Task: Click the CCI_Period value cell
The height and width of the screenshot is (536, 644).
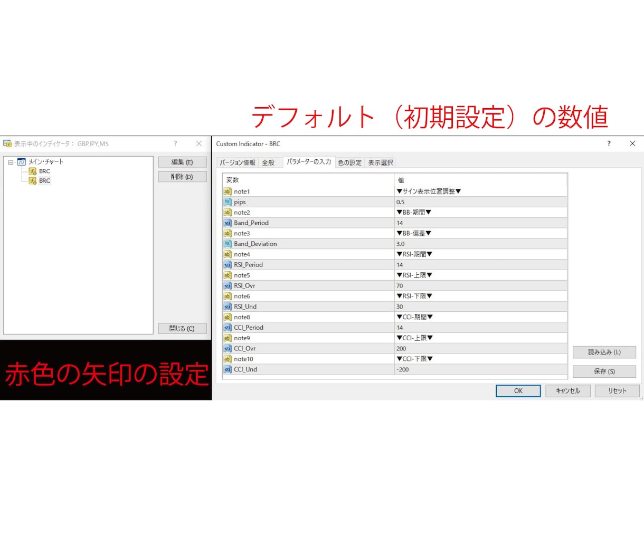Action: tap(481, 328)
